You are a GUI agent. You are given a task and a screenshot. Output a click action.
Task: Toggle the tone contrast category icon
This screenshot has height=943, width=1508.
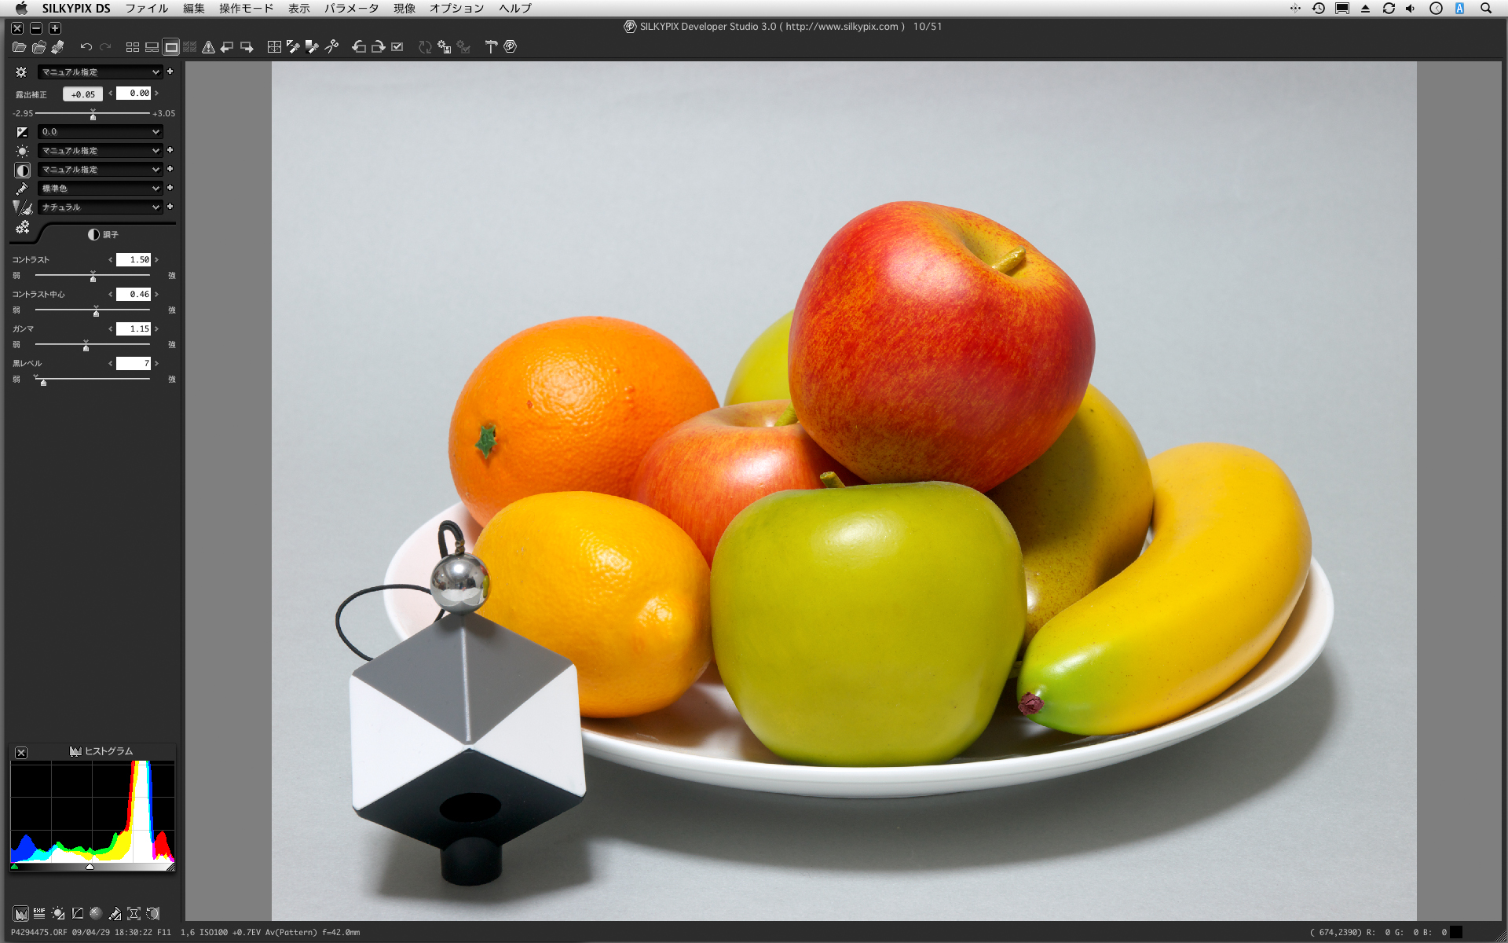point(22,170)
